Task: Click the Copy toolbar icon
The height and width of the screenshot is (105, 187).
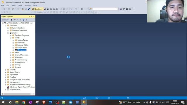Action: tap(64, 9)
